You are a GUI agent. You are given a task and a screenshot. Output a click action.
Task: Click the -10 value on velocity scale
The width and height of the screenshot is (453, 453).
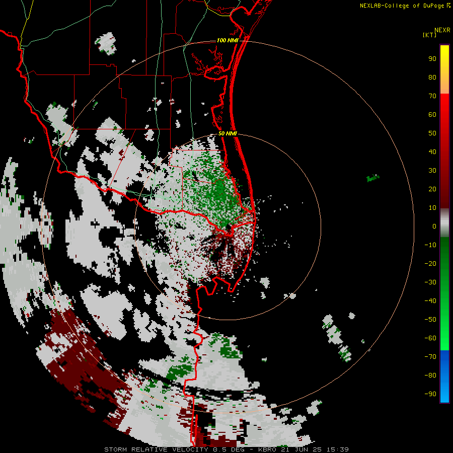point(430,245)
